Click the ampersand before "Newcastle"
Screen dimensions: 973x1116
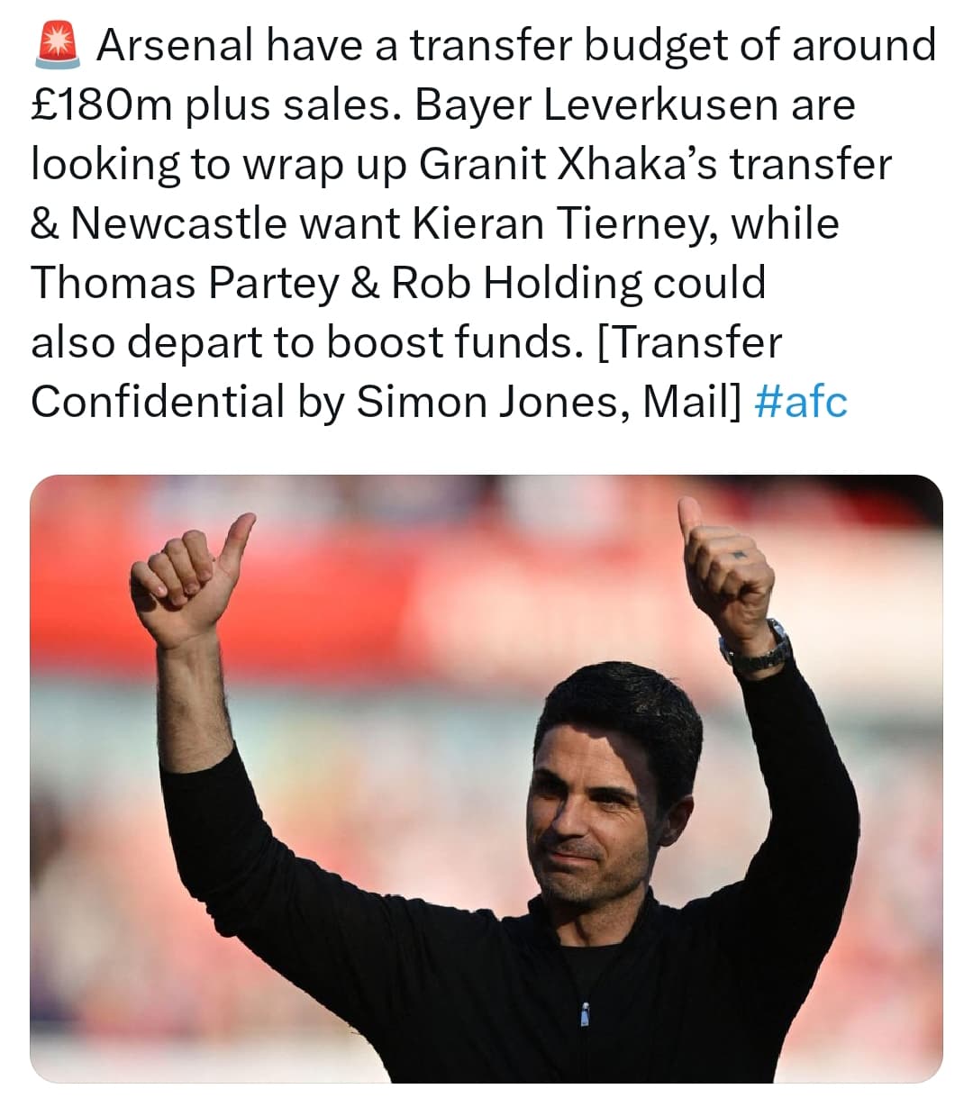(45, 224)
